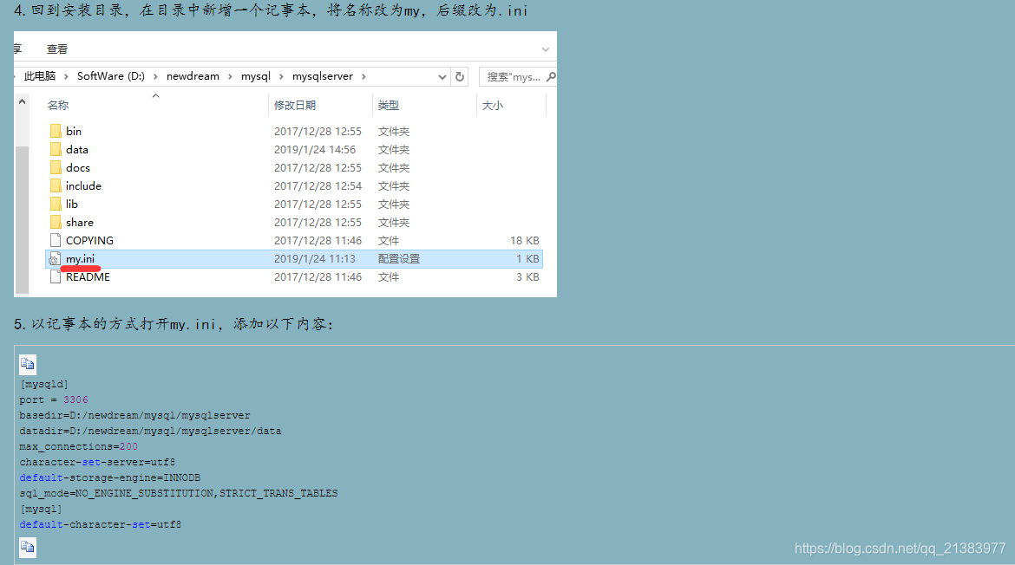Click the file list scroll up arrow
Image resolution: width=1015 pixels, height=565 pixels.
pyautogui.click(x=22, y=102)
